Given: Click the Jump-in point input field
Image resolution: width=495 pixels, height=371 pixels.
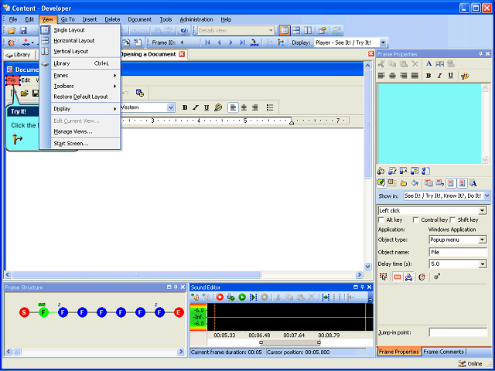Looking at the screenshot, I should tap(458, 332).
